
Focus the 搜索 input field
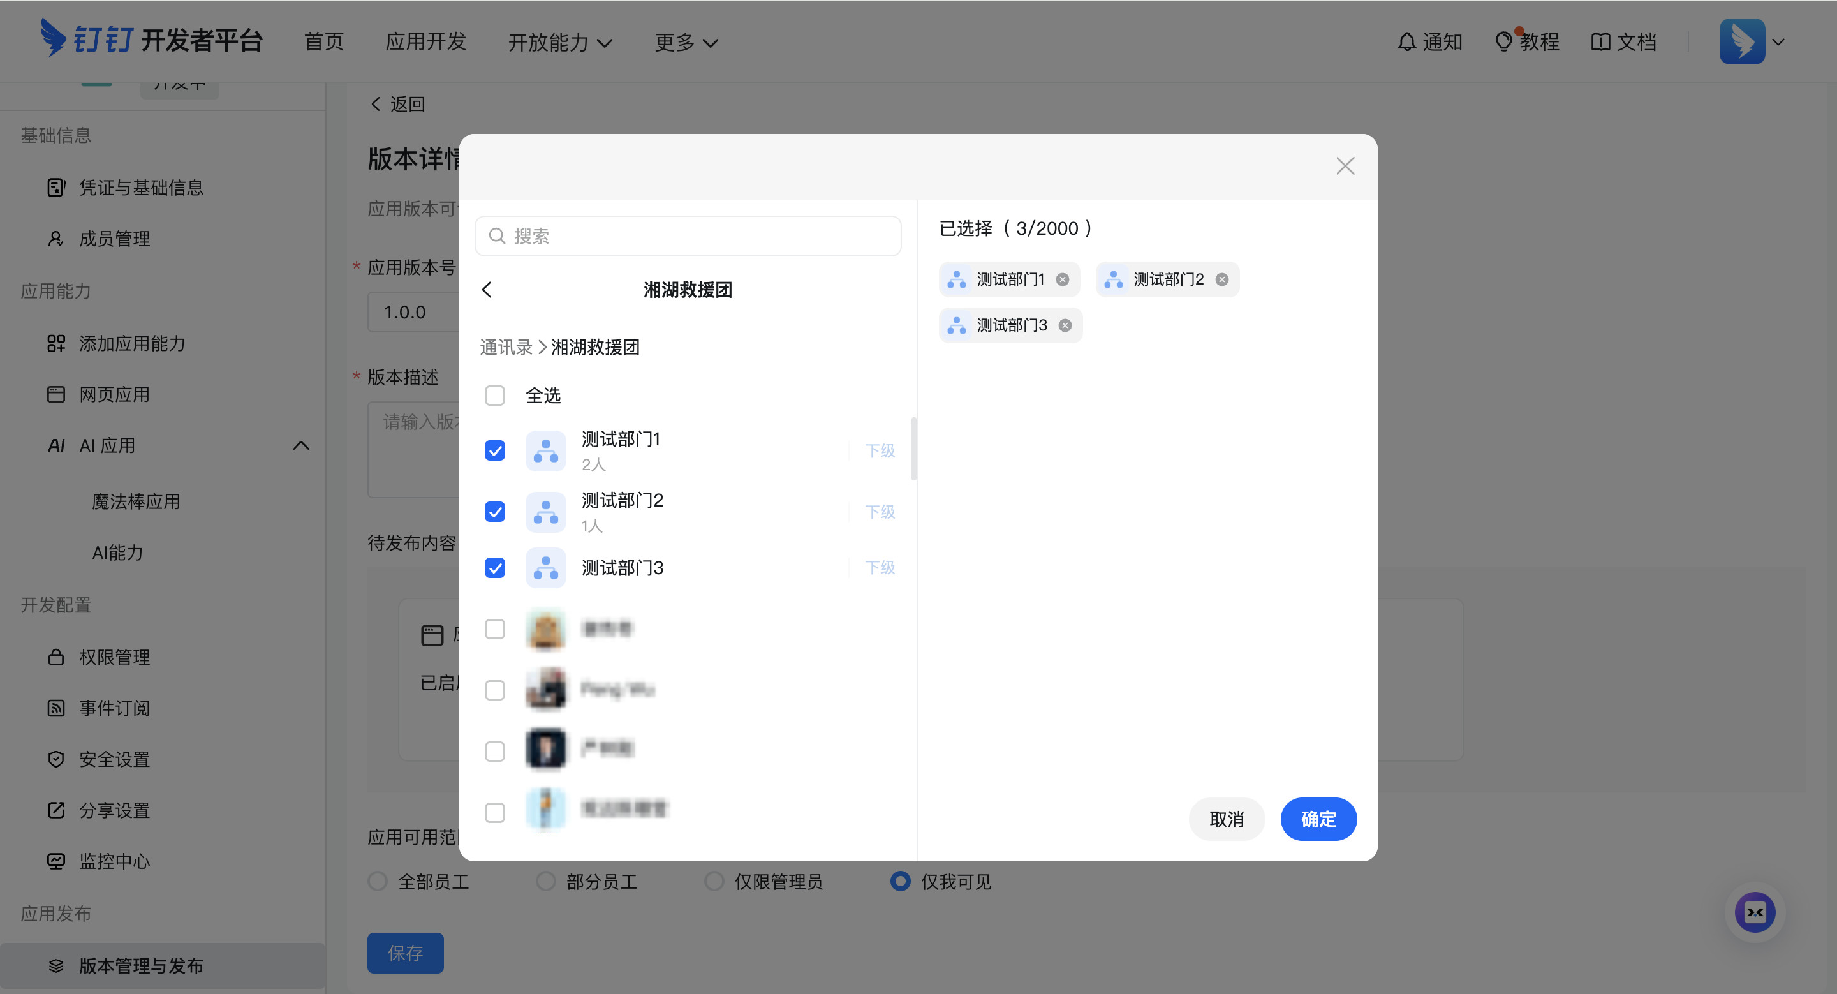click(688, 236)
